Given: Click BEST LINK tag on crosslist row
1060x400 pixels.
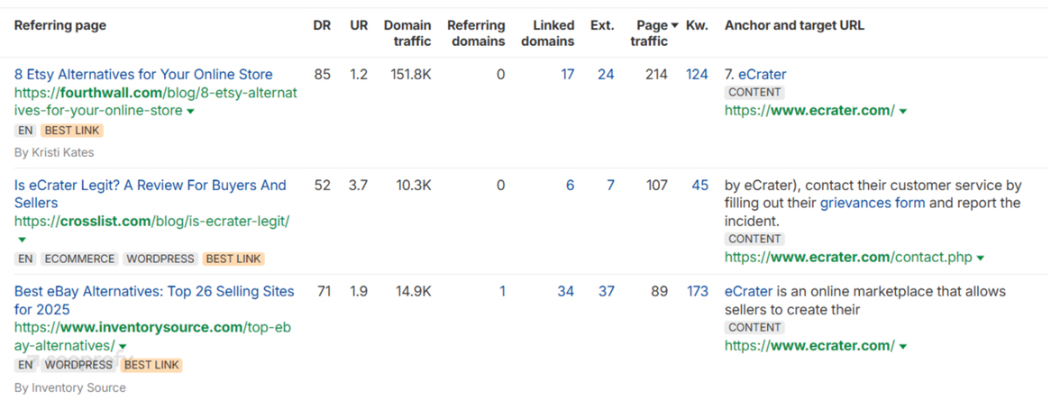Looking at the screenshot, I should coord(233,259).
